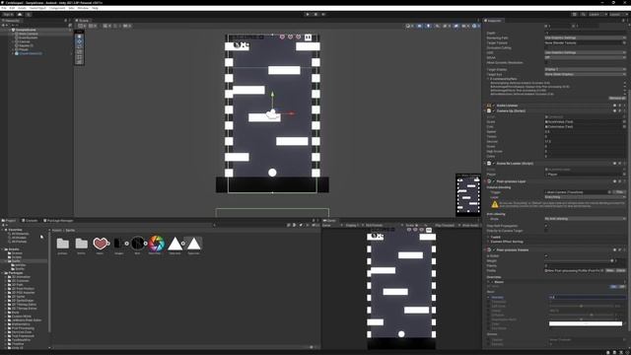Toggle the Stop NaN Propagation checkbox

tap(546, 226)
